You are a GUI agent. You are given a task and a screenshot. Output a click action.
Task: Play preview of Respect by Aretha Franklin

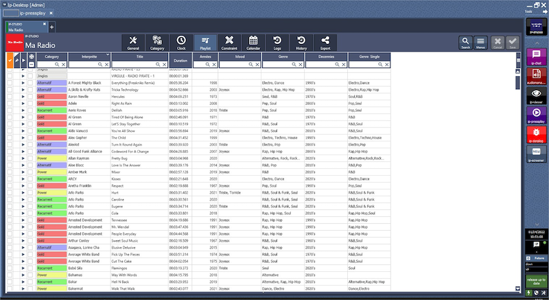click(23, 186)
